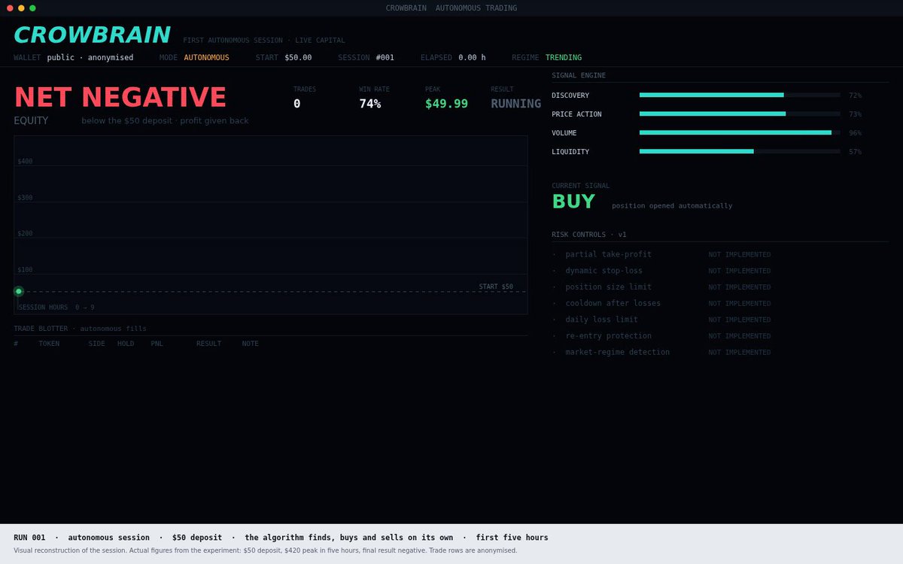
Task: Click the green equity start marker dot
Action: tap(19, 291)
